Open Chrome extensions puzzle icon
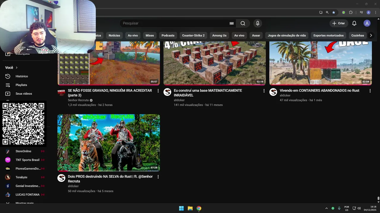Image resolution: width=380 pixels, height=213 pixels. click(x=351, y=12)
